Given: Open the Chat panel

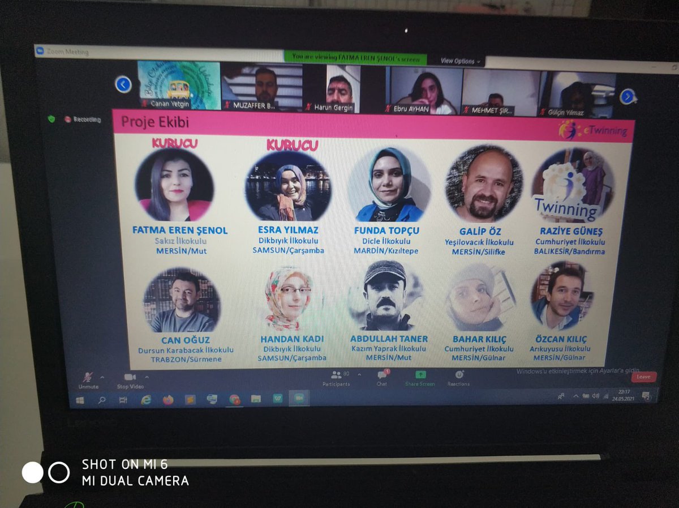Looking at the screenshot, I should (x=382, y=378).
